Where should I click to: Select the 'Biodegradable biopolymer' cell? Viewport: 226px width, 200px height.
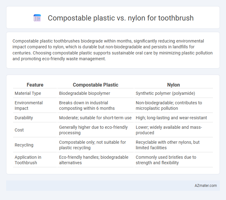pos(85,93)
